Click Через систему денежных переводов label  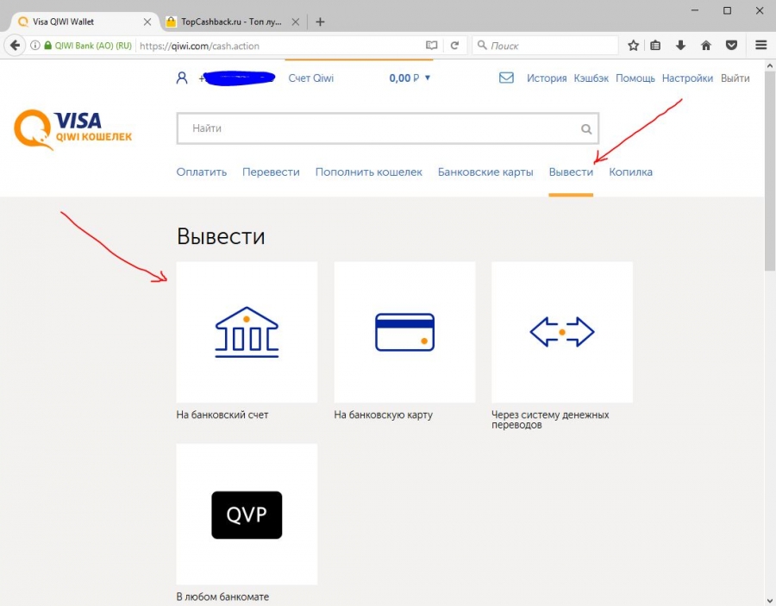[x=550, y=420]
